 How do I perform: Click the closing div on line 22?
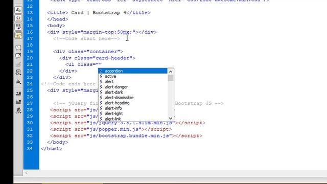pyautogui.click(x=68, y=71)
